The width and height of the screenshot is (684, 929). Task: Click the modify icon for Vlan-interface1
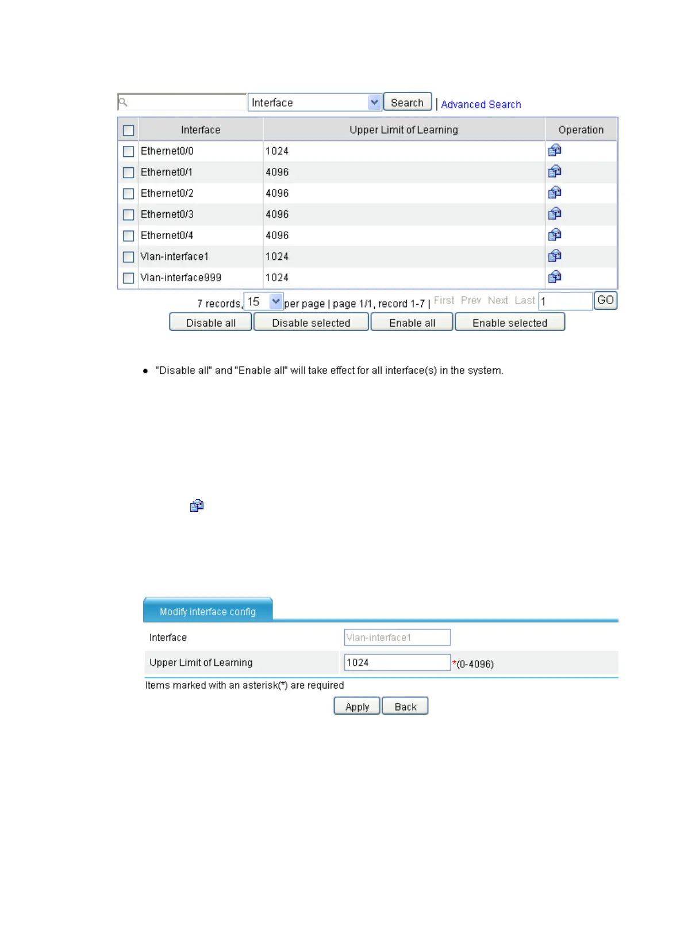555,256
